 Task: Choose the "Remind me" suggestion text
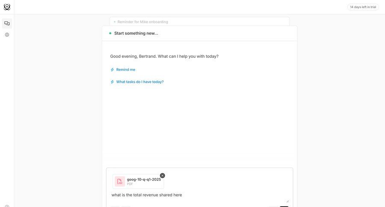(126, 70)
